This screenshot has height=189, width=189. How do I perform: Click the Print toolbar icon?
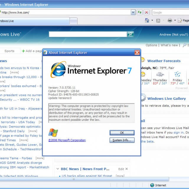pos(170,21)
